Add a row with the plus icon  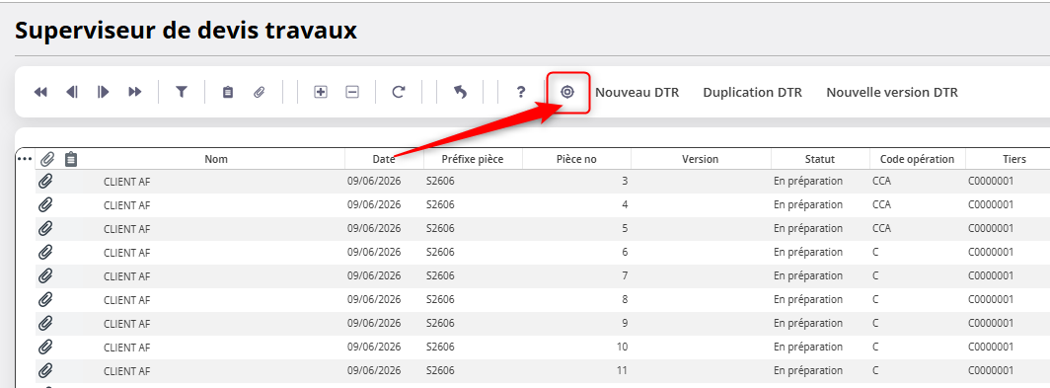[x=321, y=93]
